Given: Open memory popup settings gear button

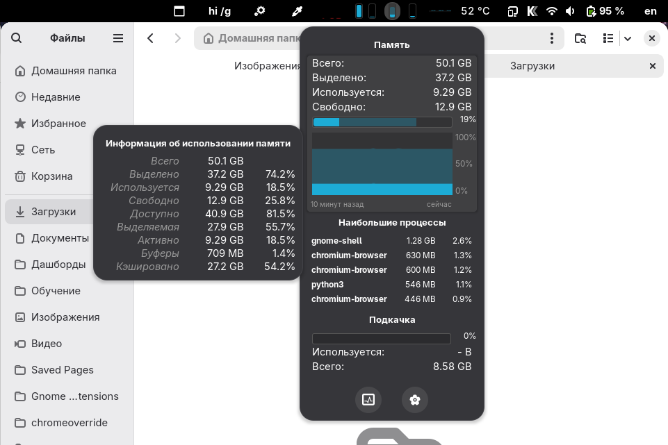Looking at the screenshot, I should 415,399.
